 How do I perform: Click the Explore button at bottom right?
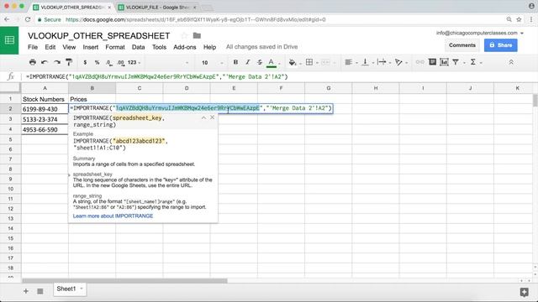[524, 292]
